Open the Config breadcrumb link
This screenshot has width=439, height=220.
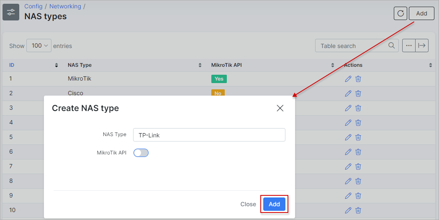click(x=33, y=6)
